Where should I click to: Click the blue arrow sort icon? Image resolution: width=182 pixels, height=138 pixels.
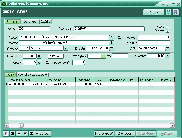pos(168,12)
